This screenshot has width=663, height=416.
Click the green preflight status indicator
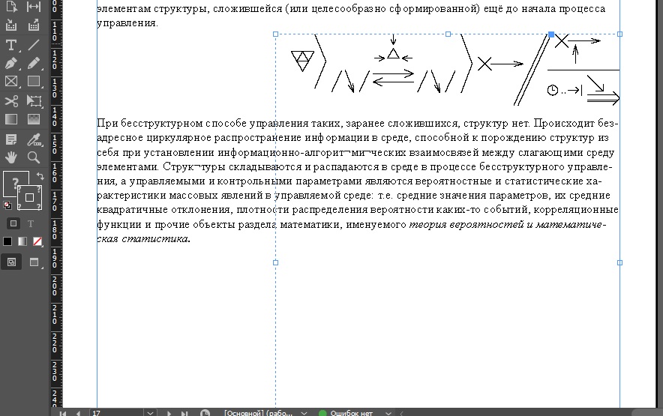pos(322,413)
